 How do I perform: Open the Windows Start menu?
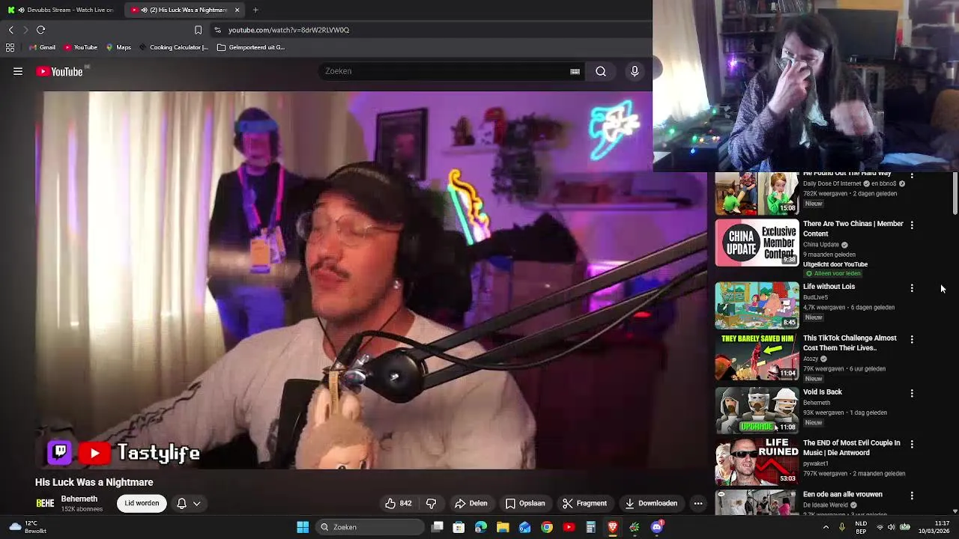tap(303, 527)
